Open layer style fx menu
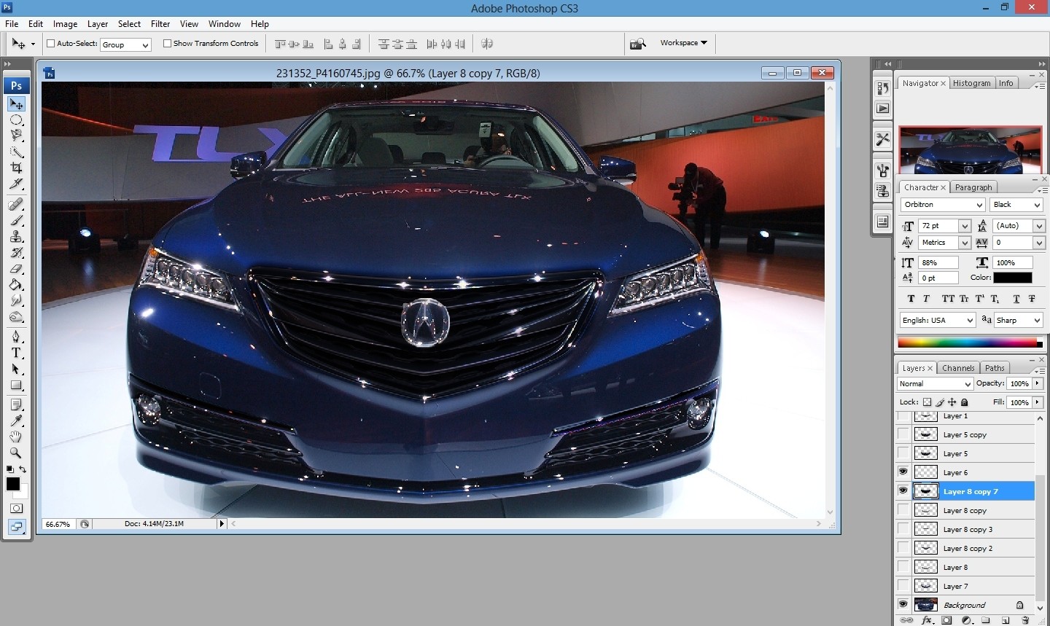Screen dimensions: 1050x626 tap(927, 620)
